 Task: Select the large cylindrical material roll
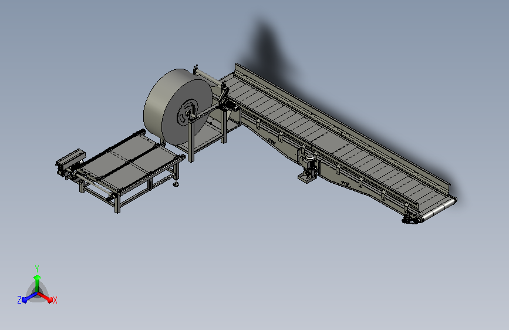(177, 107)
